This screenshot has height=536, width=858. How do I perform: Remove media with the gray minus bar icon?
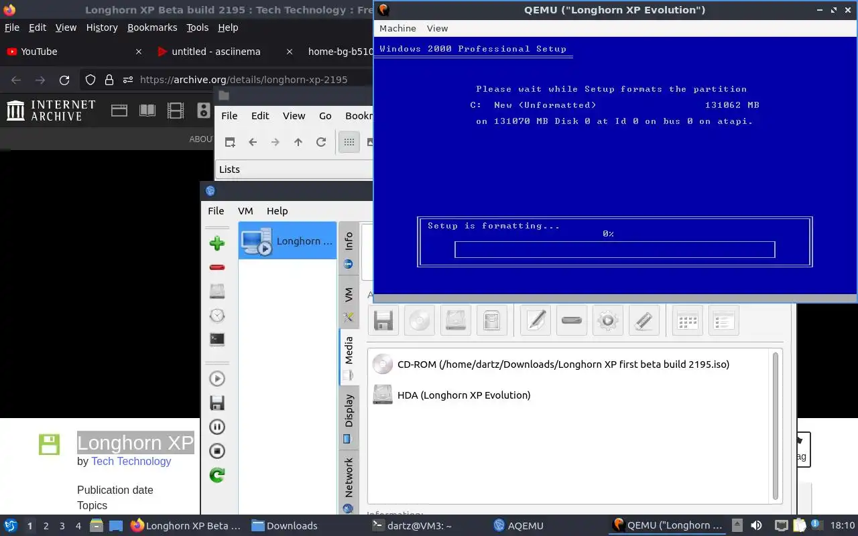[x=572, y=320]
